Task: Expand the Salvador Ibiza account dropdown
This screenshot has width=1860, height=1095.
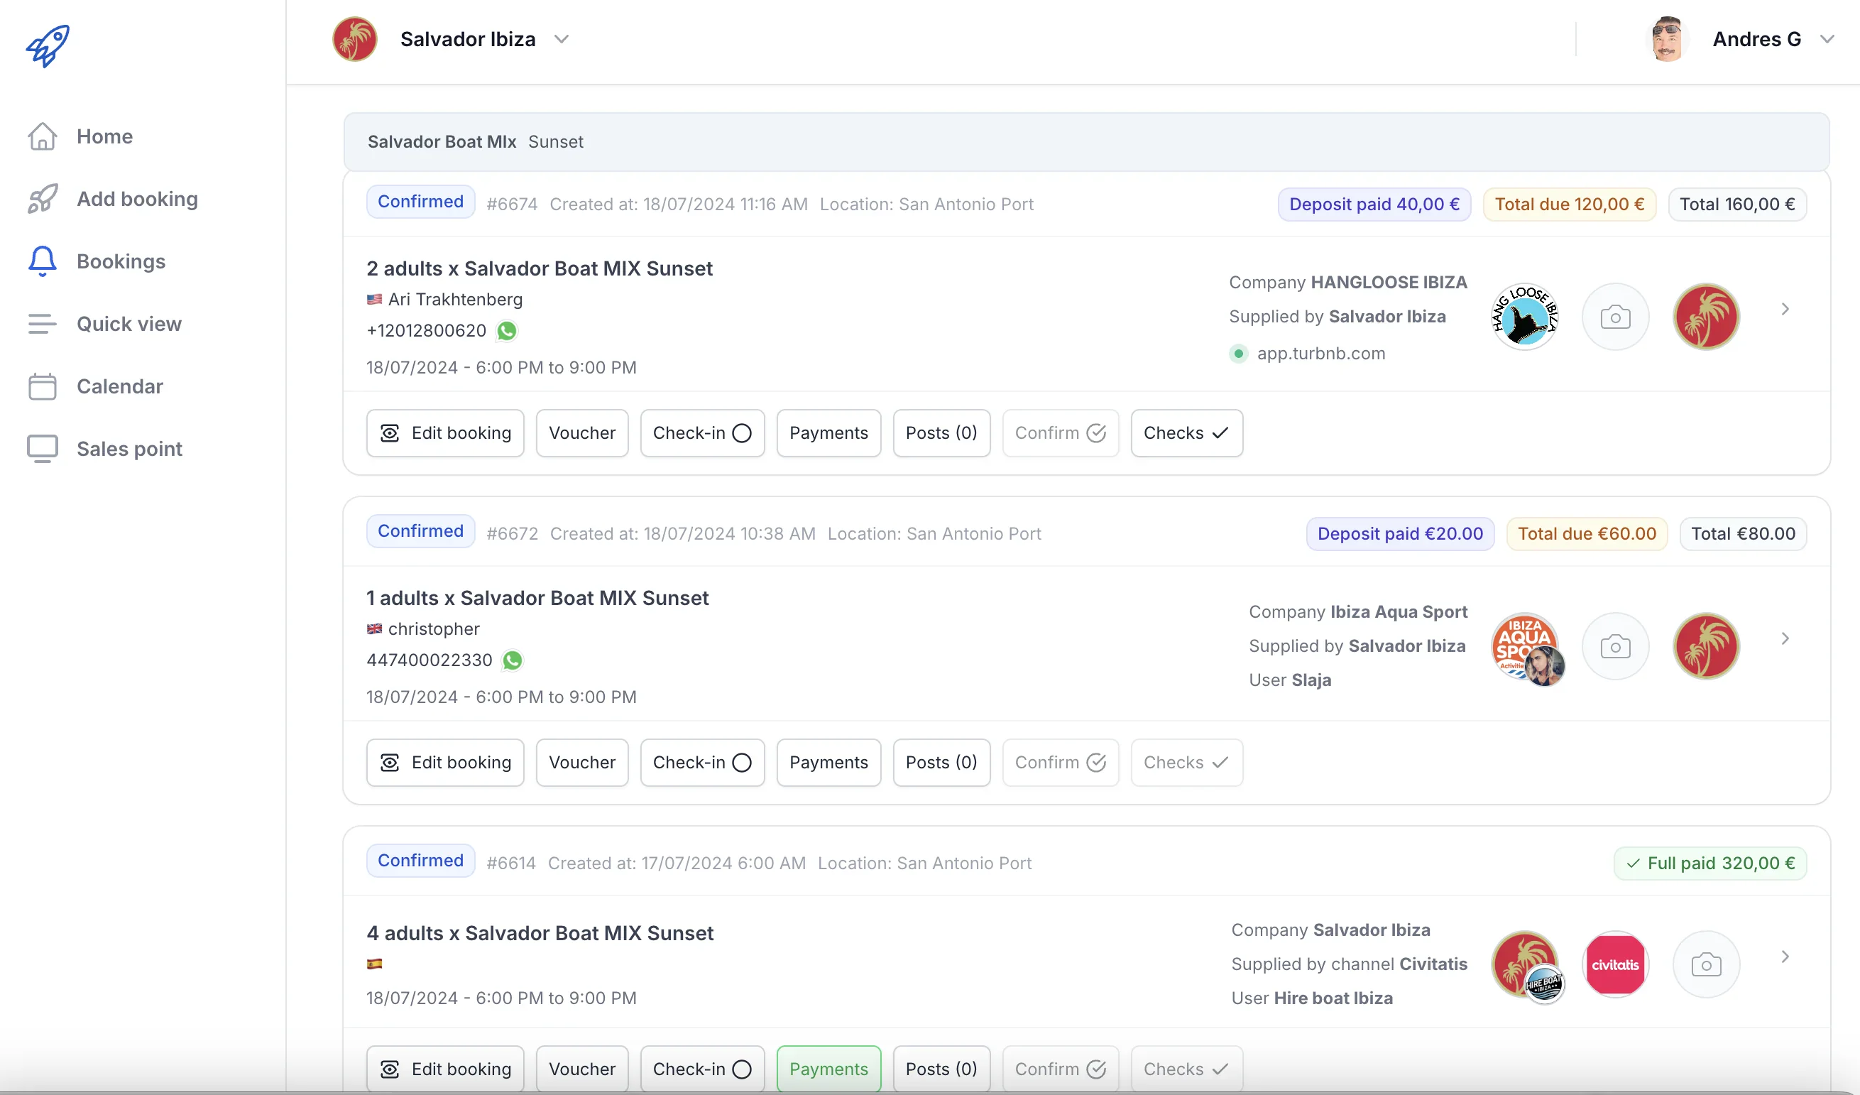Action: [x=561, y=38]
